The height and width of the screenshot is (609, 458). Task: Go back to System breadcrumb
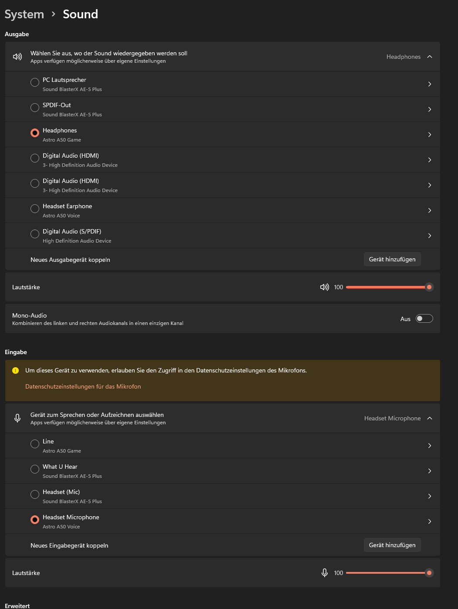(24, 14)
